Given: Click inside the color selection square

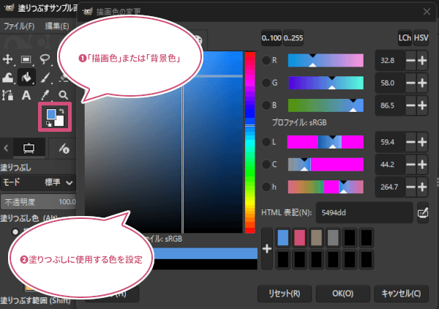Looking at the screenshot, I should 164,142.
